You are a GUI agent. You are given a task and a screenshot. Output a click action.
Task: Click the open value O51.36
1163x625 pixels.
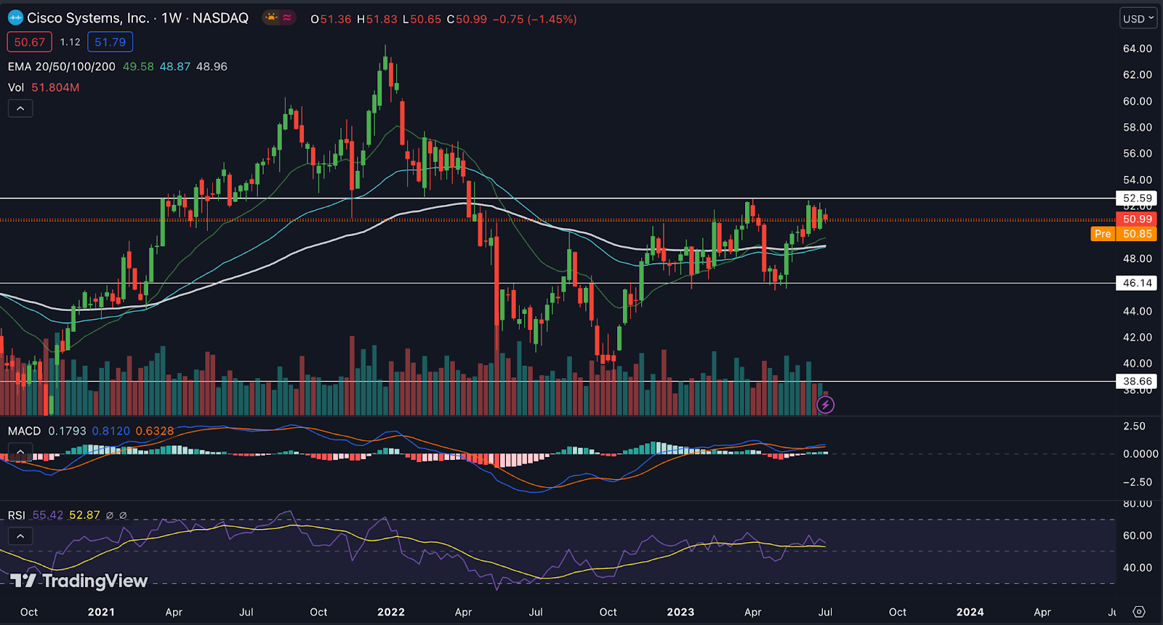(331, 19)
